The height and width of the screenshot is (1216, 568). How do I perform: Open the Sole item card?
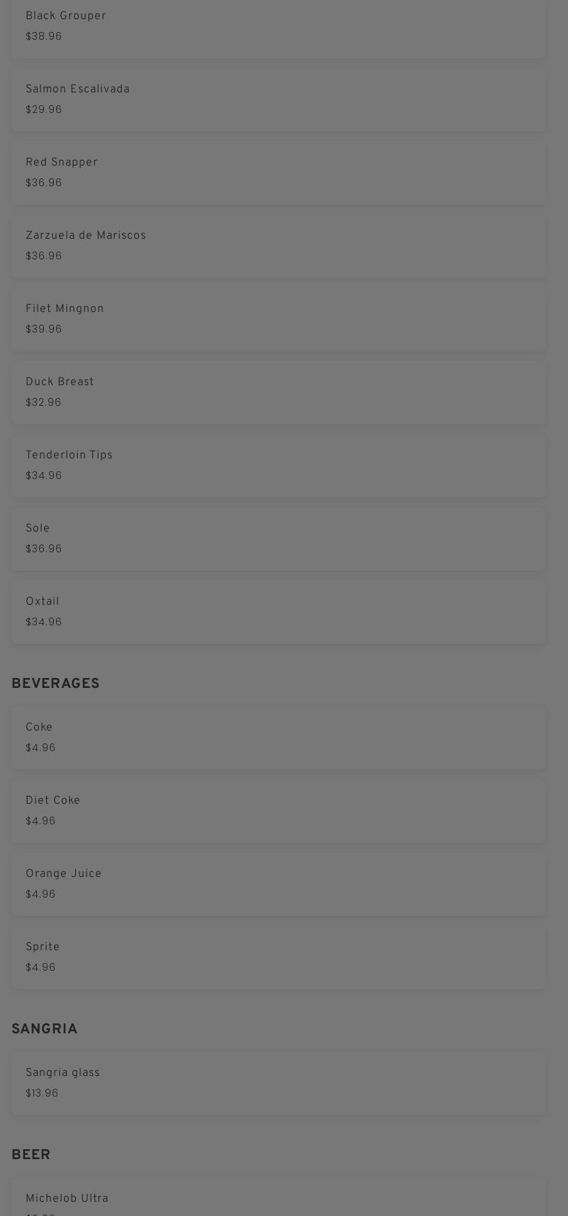pyautogui.click(x=278, y=539)
